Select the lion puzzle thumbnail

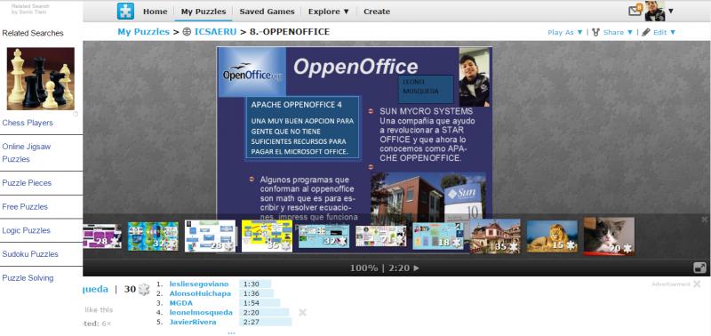[x=552, y=236]
